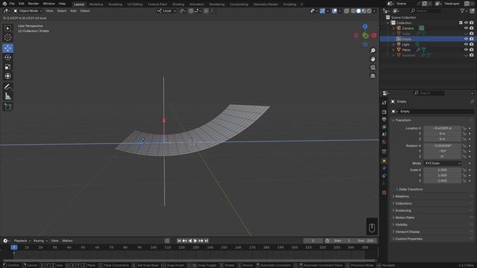Open the Render menu

pyautogui.click(x=34, y=4)
